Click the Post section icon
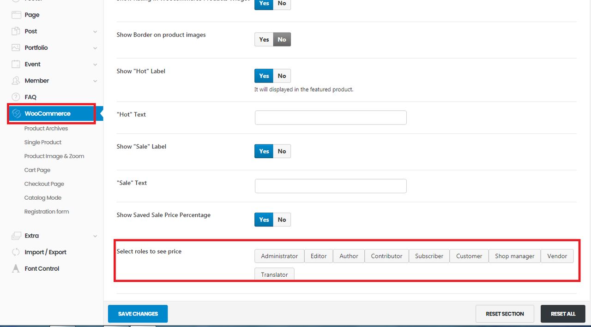This screenshot has height=327, width=591. pos(16,31)
